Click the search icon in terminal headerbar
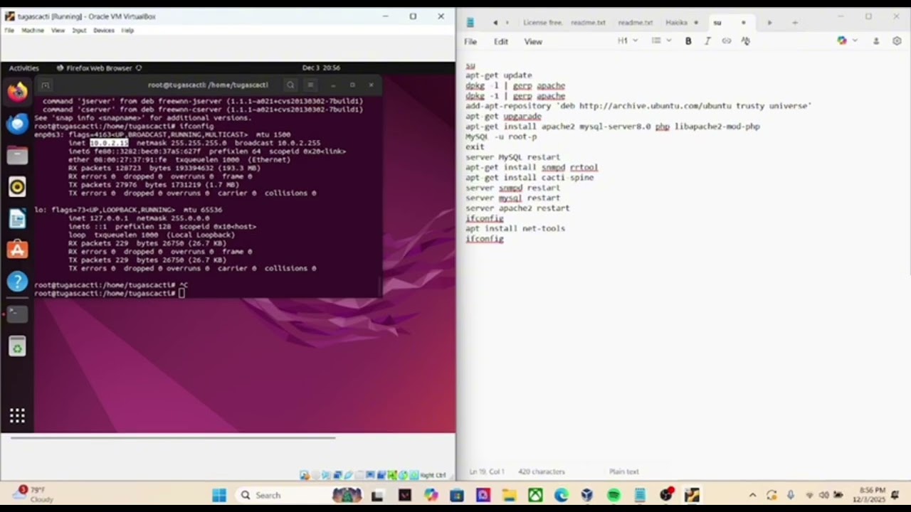The height and width of the screenshot is (512, 911). [290, 85]
